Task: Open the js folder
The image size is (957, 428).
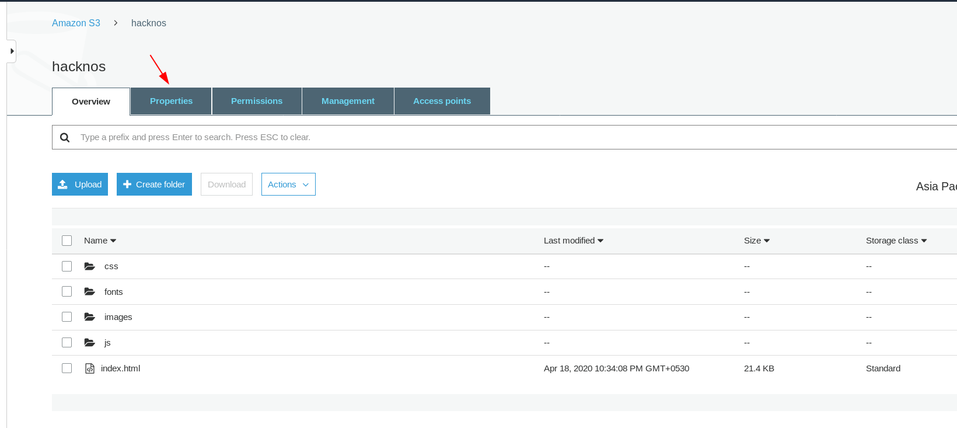Action: 107,343
